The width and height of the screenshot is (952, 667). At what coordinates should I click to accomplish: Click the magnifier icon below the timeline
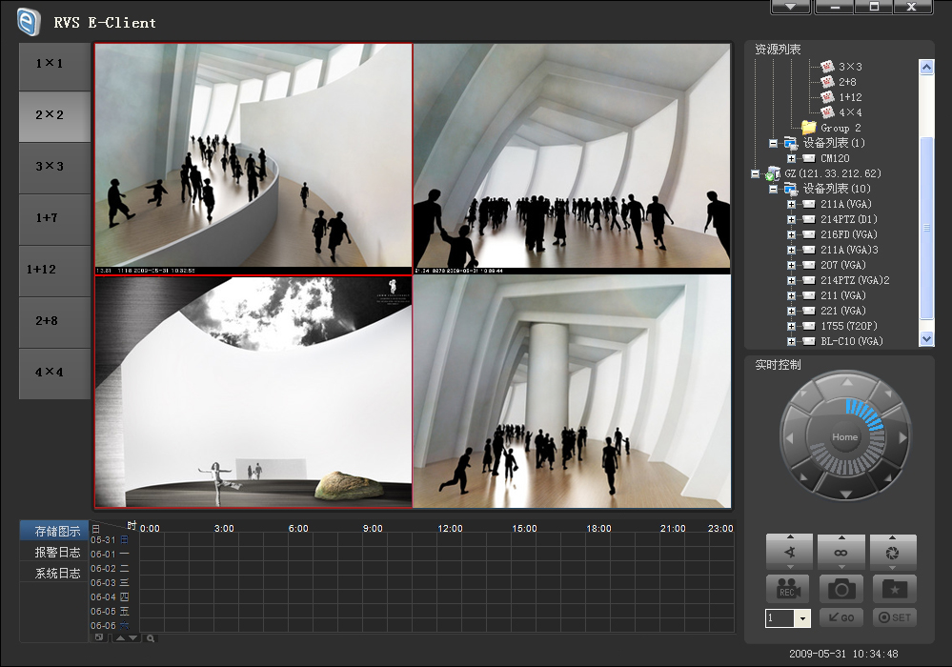[151, 638]
